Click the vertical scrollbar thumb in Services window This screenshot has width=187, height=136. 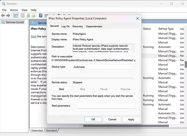click(x=186, y=64)
